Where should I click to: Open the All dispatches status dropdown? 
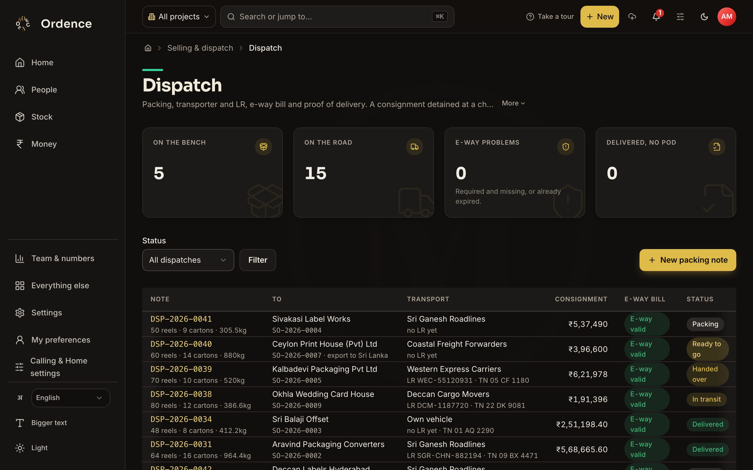(x=188, y=260)
